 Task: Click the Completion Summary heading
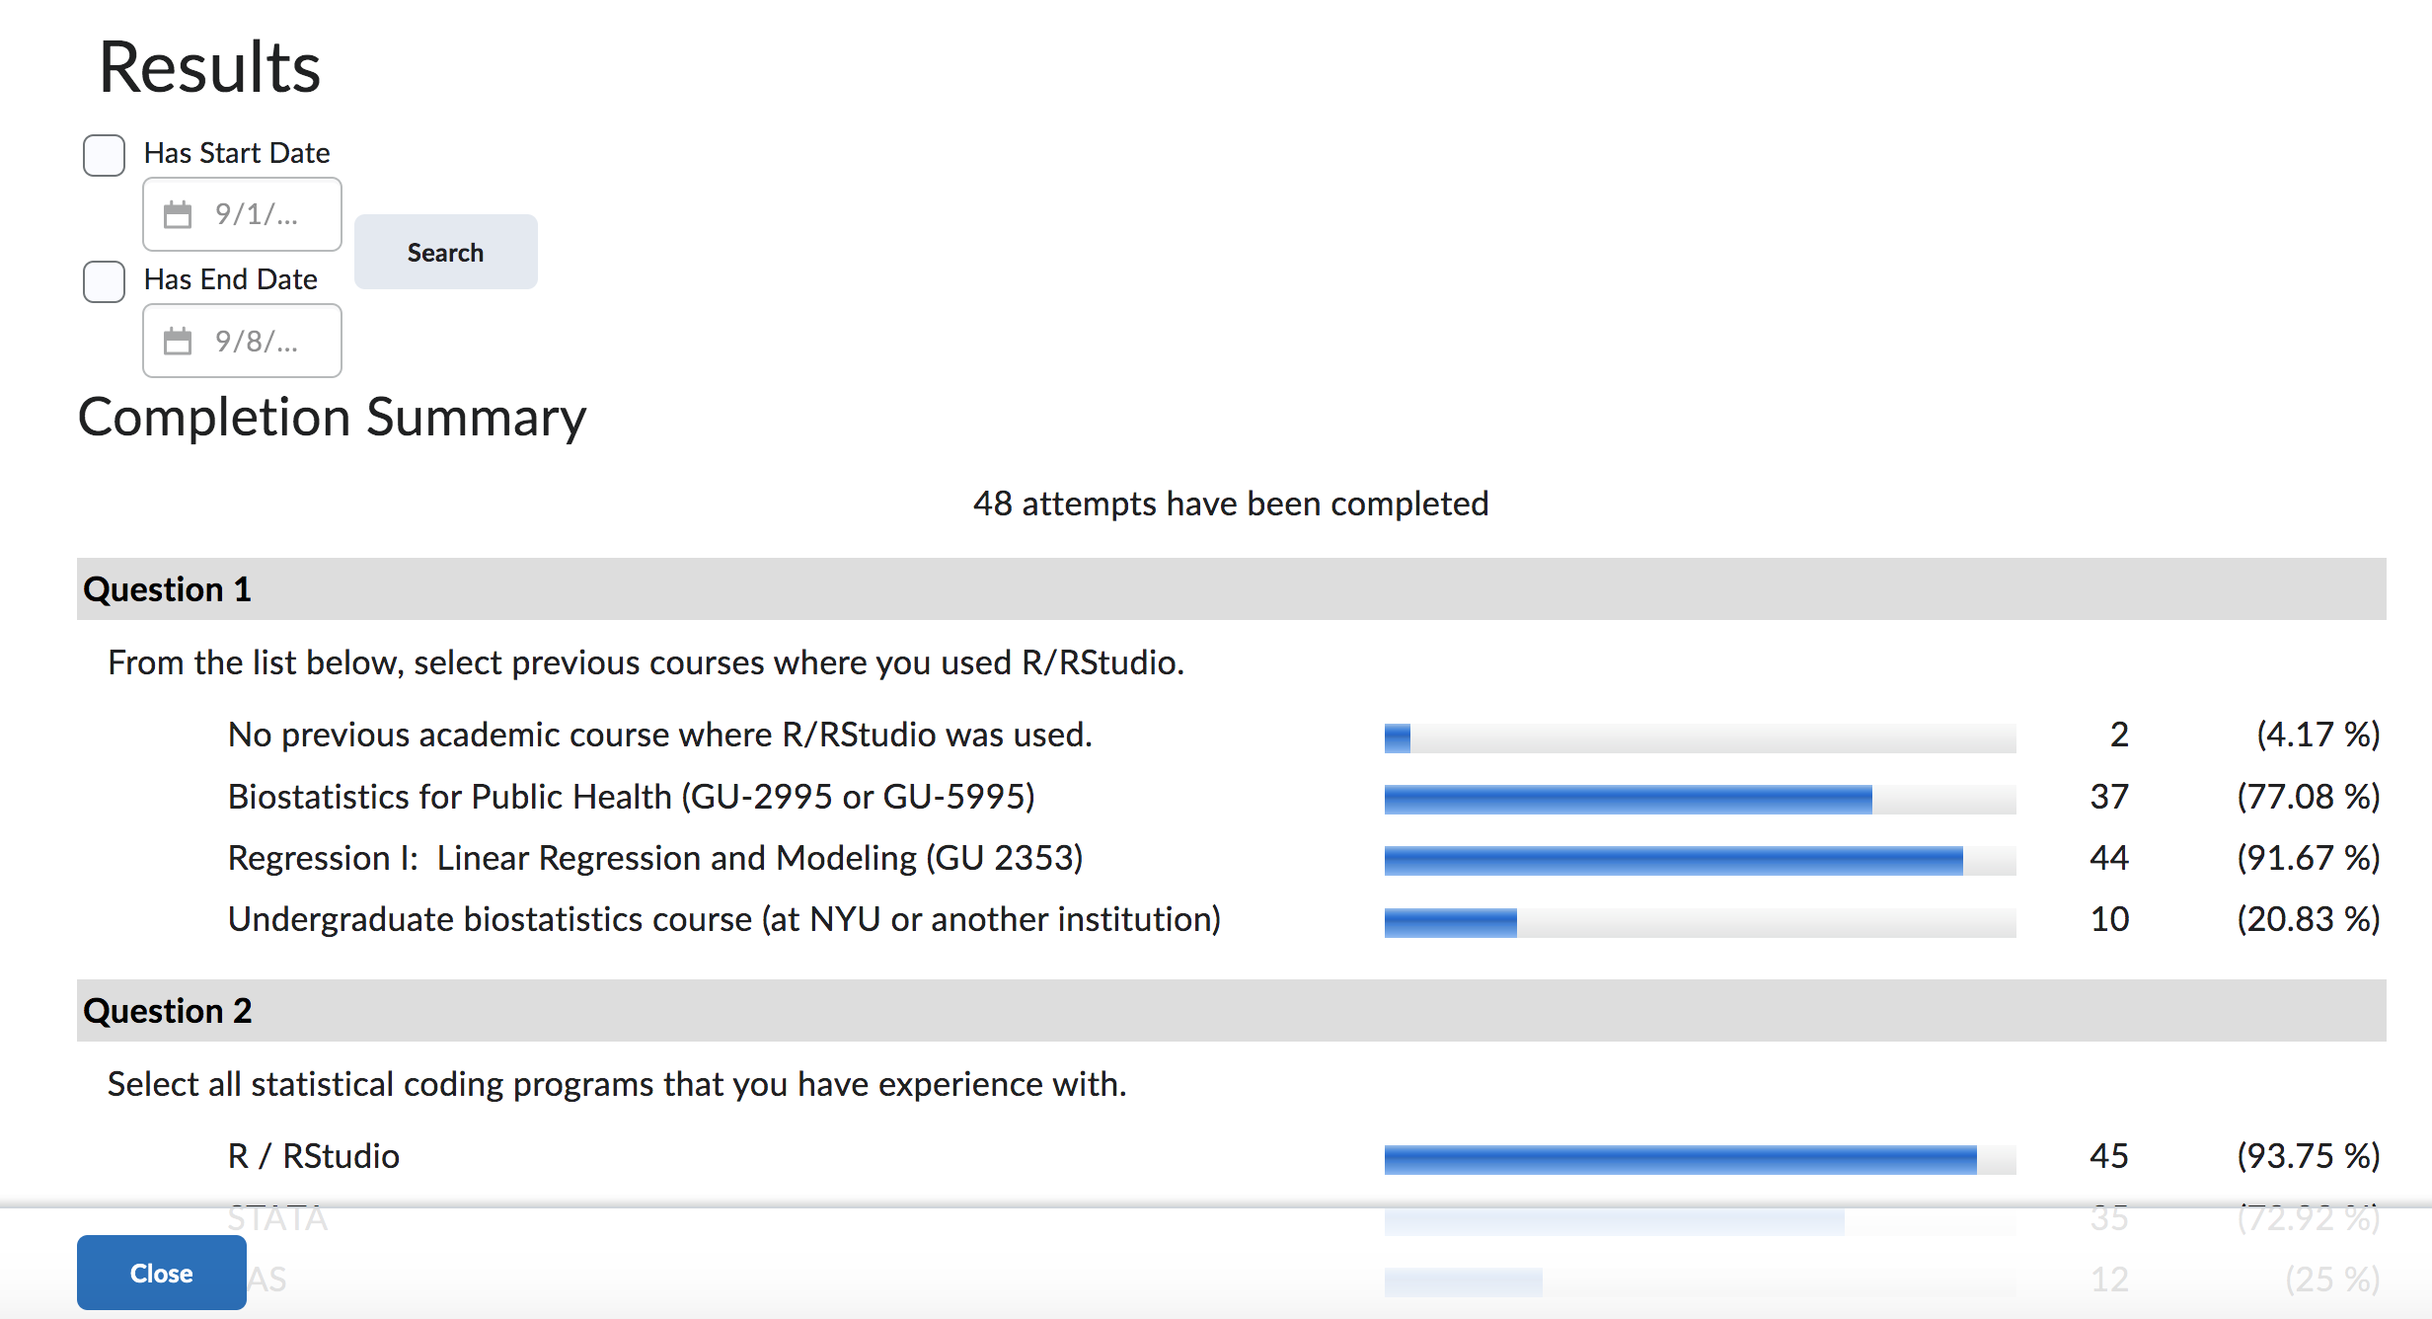[x=333, y=417]
